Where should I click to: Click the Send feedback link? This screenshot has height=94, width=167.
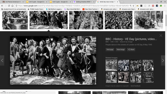click(x=135, y=86)
